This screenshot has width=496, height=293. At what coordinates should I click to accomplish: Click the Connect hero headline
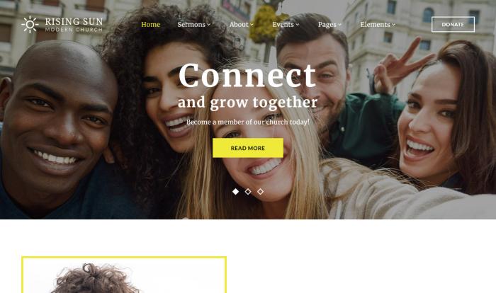tap(247, 75)
